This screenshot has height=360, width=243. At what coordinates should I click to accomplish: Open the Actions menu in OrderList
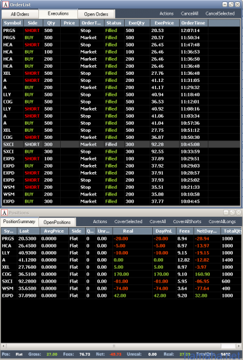coord(166,13)
